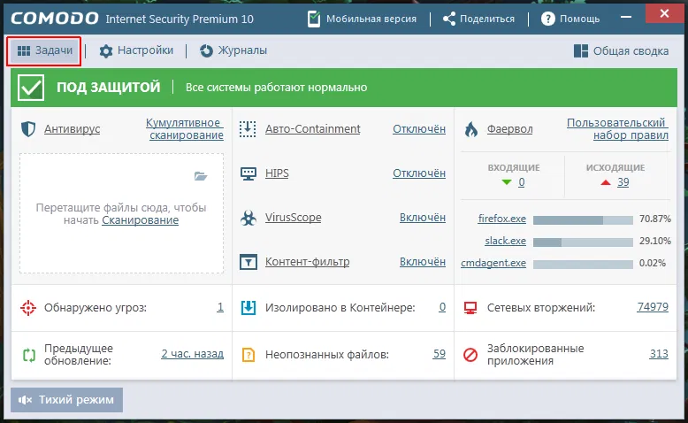Open the 'Сканирование' link in drop area
Screen dimensions: 688x423
(140, 220)
